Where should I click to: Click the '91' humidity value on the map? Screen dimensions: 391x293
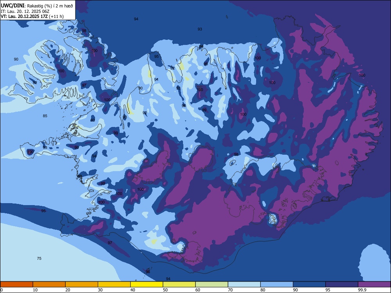pos(156,79)
